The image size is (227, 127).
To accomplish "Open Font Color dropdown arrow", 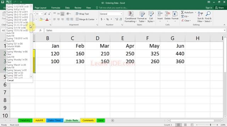I will click(50, 19).
